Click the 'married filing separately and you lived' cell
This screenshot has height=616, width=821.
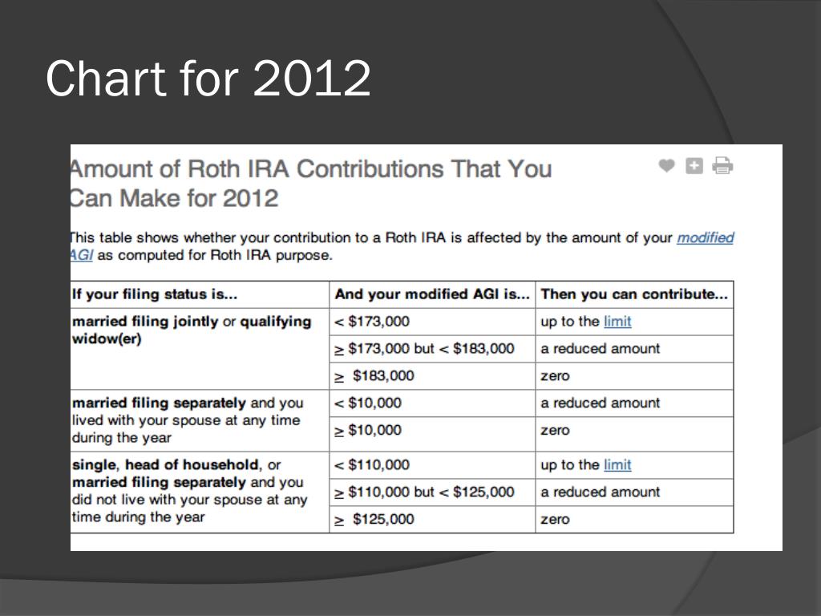pyautogui.click(x=200, y=420)
